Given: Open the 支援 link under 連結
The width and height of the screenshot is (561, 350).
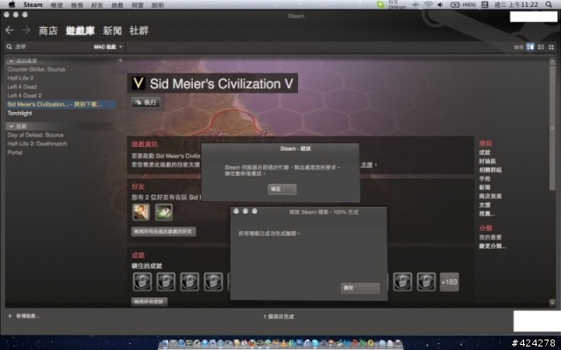Looking at the screenshot, I should point(485,205).
